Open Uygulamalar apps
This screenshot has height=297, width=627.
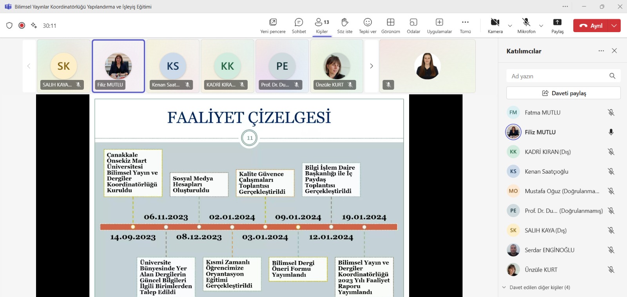[439, 25]
